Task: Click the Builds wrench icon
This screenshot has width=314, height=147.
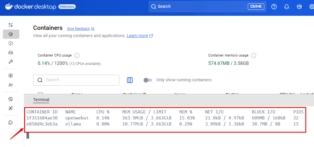Action: tap(11, 62)
